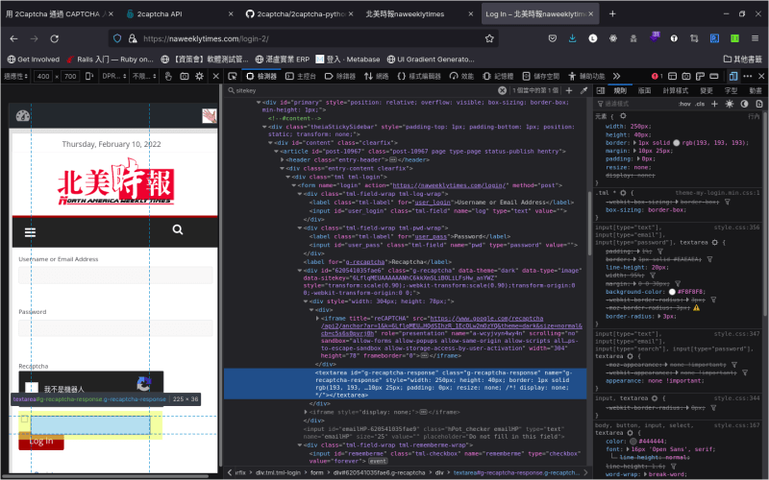The image size is (769, 480).
Task: Click the red error count badge
Action: (x=657, y=76)
